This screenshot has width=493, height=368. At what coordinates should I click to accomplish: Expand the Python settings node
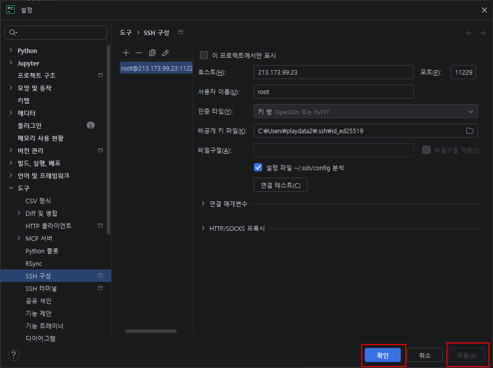point(11,50)
